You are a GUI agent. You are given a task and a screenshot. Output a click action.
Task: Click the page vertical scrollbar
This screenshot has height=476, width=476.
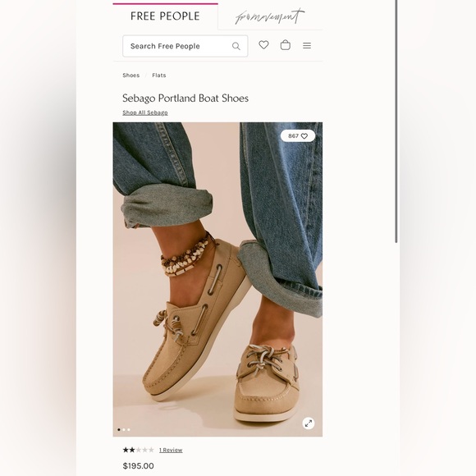click(396, 121)
